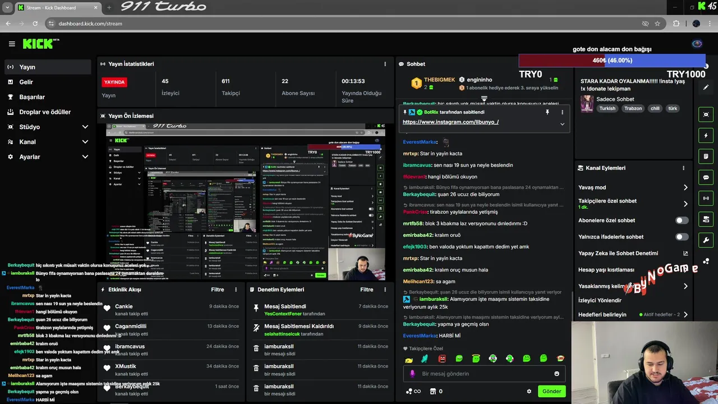Click the lightning bolt quick actions icon
This screenshot has width=718, height=404.
pyautogui.click(x=706, y=135)
